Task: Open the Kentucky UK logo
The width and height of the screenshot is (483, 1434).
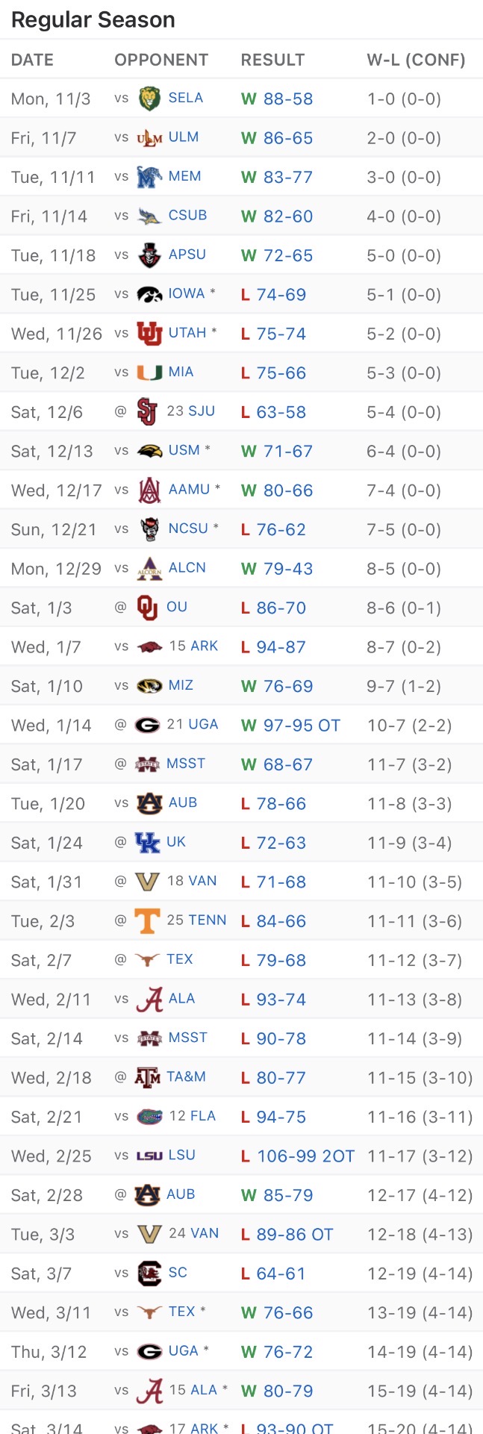Action: [x=148, y=843]
